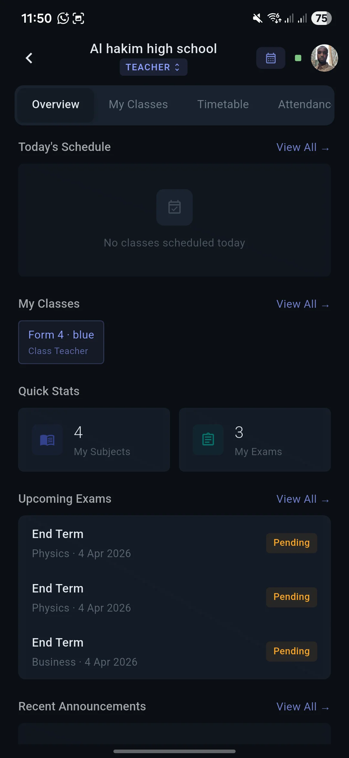View All for Today's Schedule
The width and height of the screenshot is (349, 758).
click(302, 147)
